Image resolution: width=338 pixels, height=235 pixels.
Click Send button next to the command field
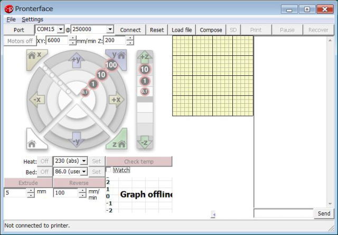coord(324,213)
